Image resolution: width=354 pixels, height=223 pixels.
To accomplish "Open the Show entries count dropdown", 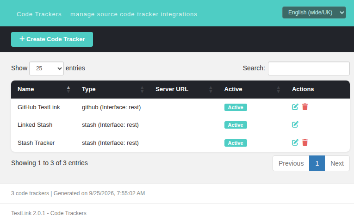I will tap(47, 68).
